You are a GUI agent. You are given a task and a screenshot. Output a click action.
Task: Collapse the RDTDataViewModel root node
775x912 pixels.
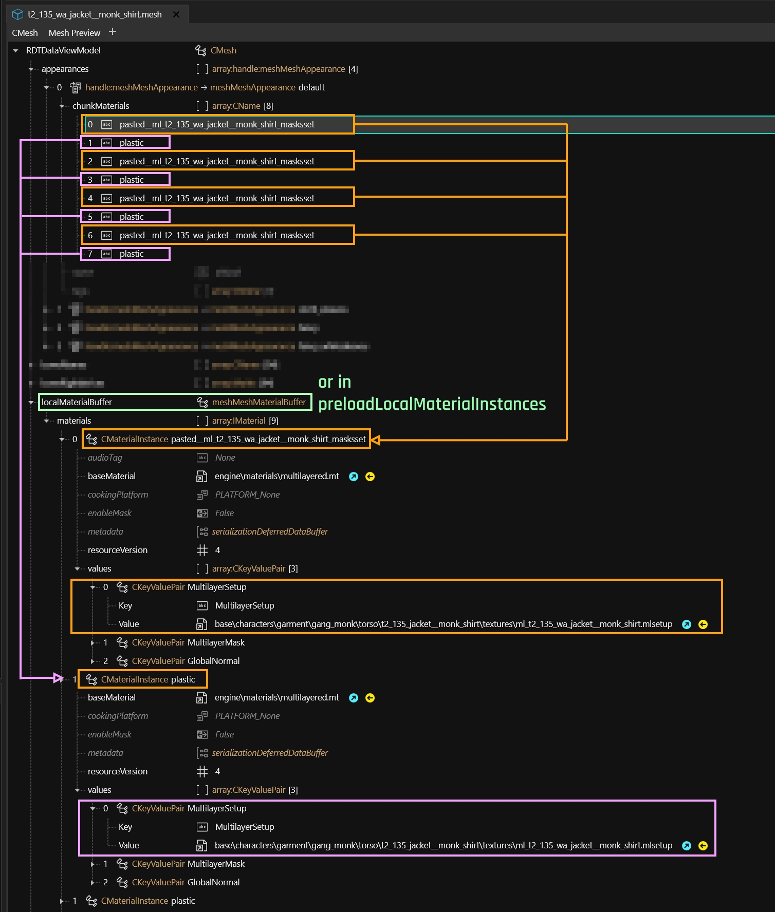[x=15, y=51]
